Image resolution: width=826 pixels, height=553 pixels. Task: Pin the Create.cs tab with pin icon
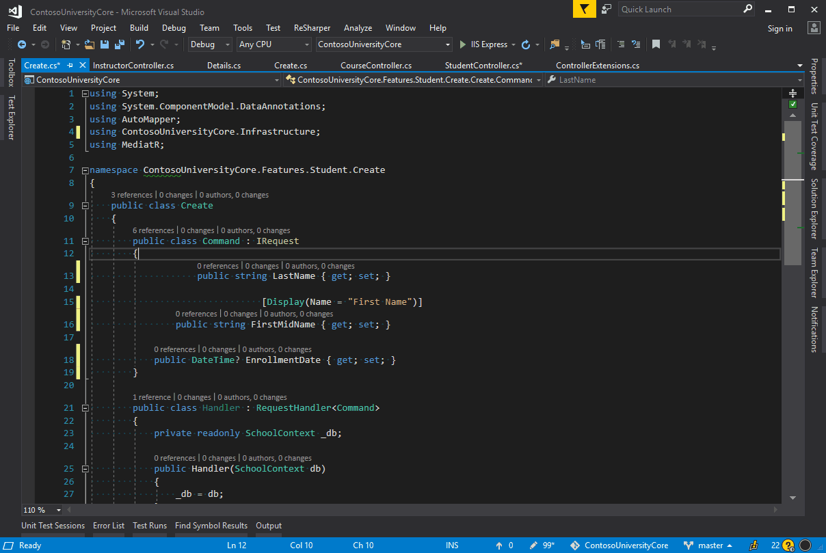(x=70, y=66)
